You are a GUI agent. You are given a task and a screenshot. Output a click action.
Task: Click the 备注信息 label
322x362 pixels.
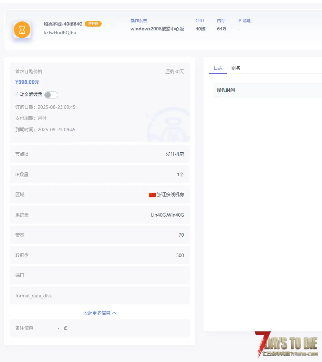click(24, 328)
